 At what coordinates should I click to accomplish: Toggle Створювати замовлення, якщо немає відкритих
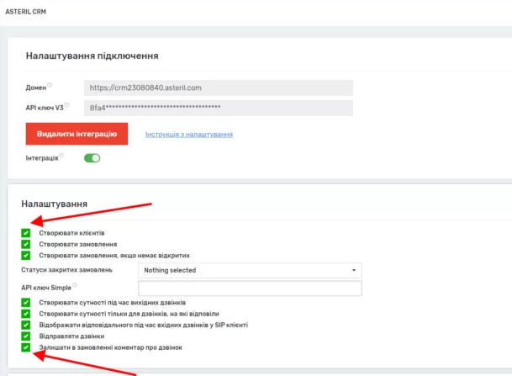[x=26, y=255]
